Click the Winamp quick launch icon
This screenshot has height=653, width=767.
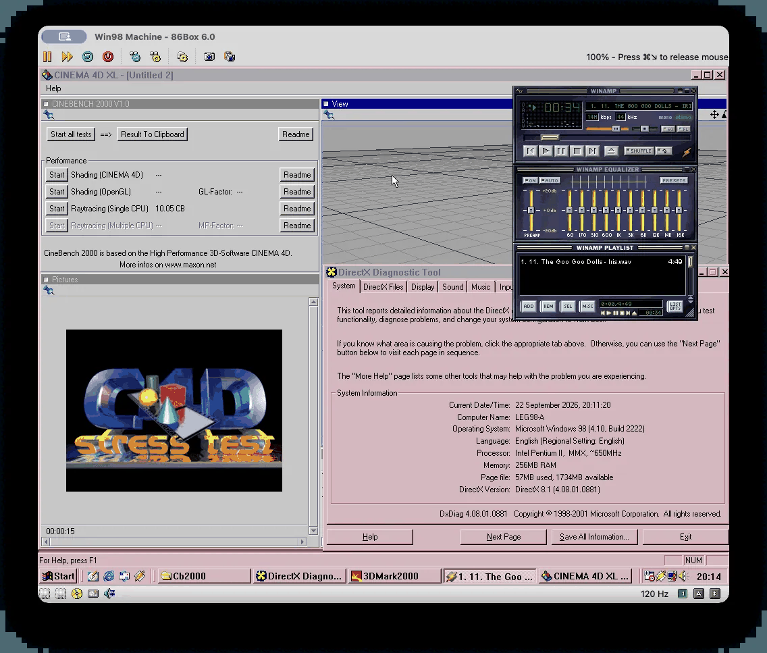pyautogui.click(x=140, y=576)
